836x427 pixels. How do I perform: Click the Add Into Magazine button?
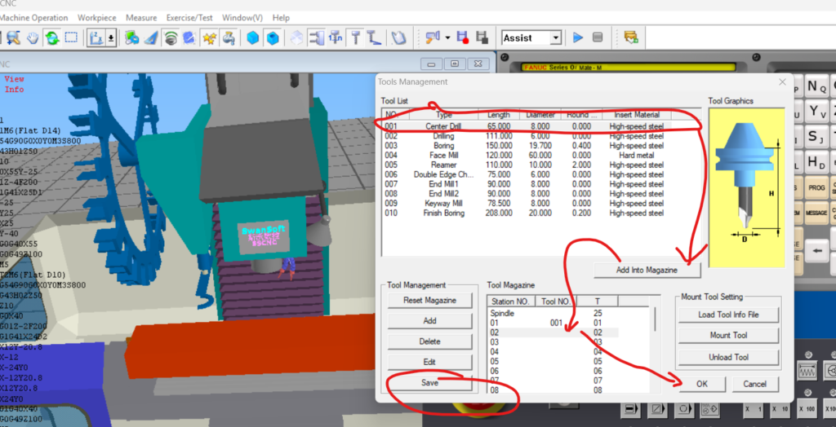[x=647, y=270]
